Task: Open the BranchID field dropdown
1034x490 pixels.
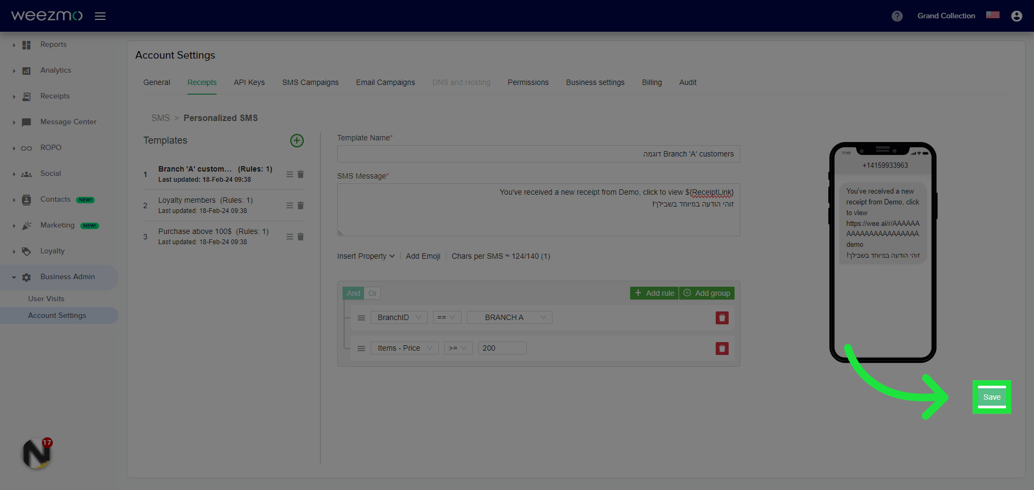Action: pyautogui.click(x=399, y=317)
